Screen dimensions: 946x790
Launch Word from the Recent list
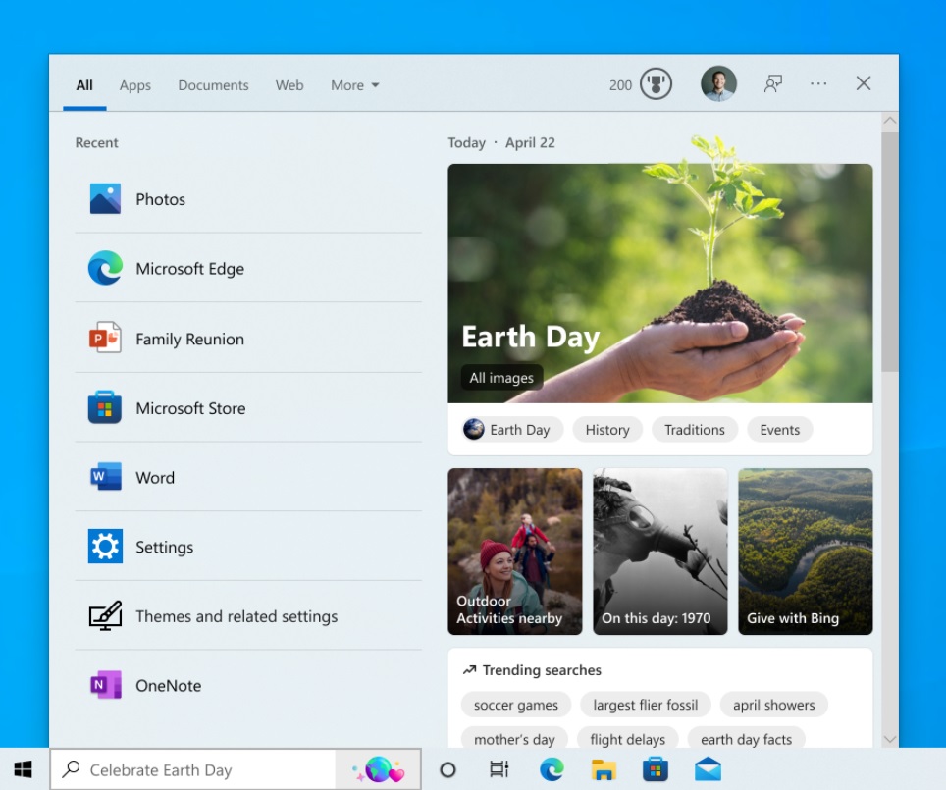(x=154, y=478)
